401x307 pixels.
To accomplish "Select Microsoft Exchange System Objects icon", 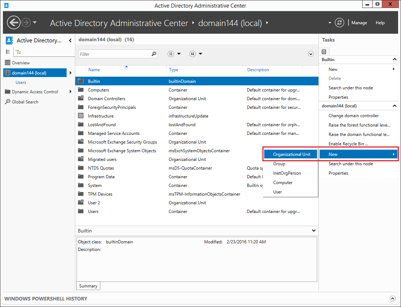I will [x=81, y=150].
